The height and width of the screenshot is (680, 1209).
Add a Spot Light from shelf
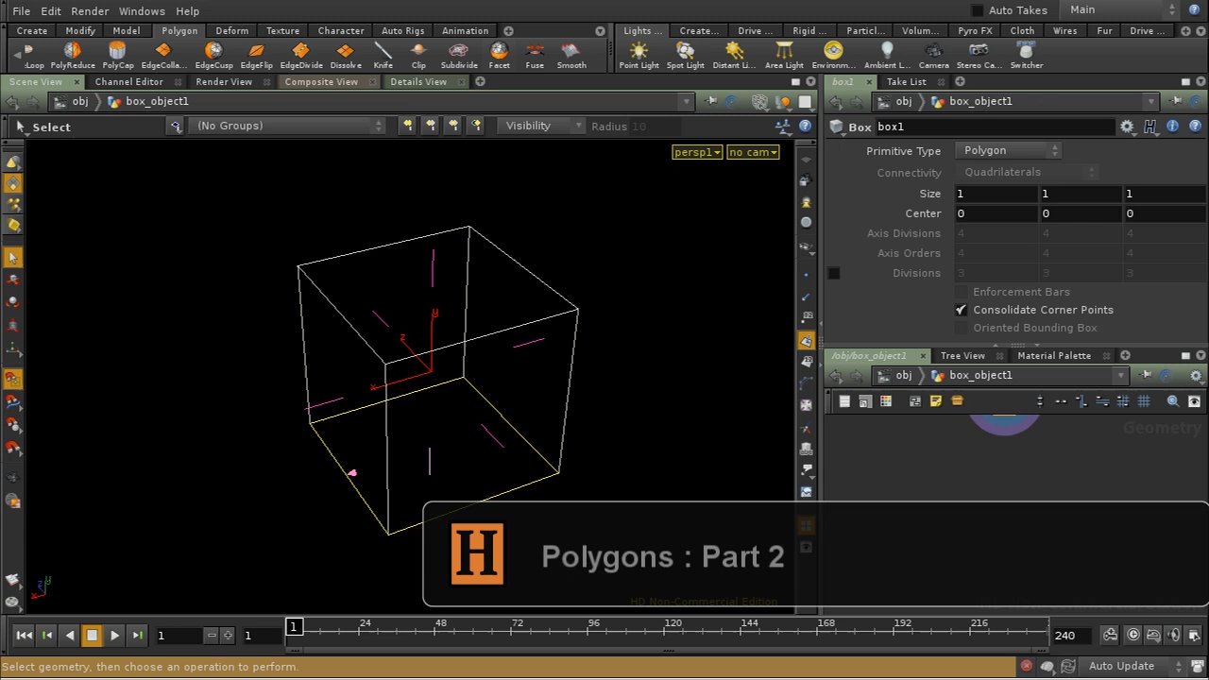(685, 56)
